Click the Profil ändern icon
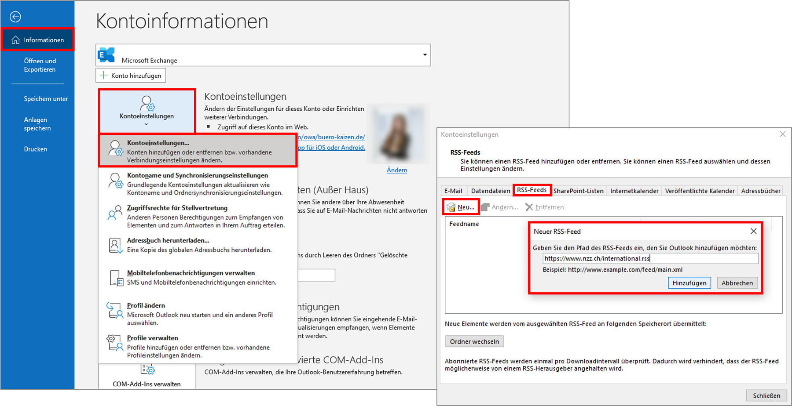This screenshot has height=406, width=792. tap(115, 310)
